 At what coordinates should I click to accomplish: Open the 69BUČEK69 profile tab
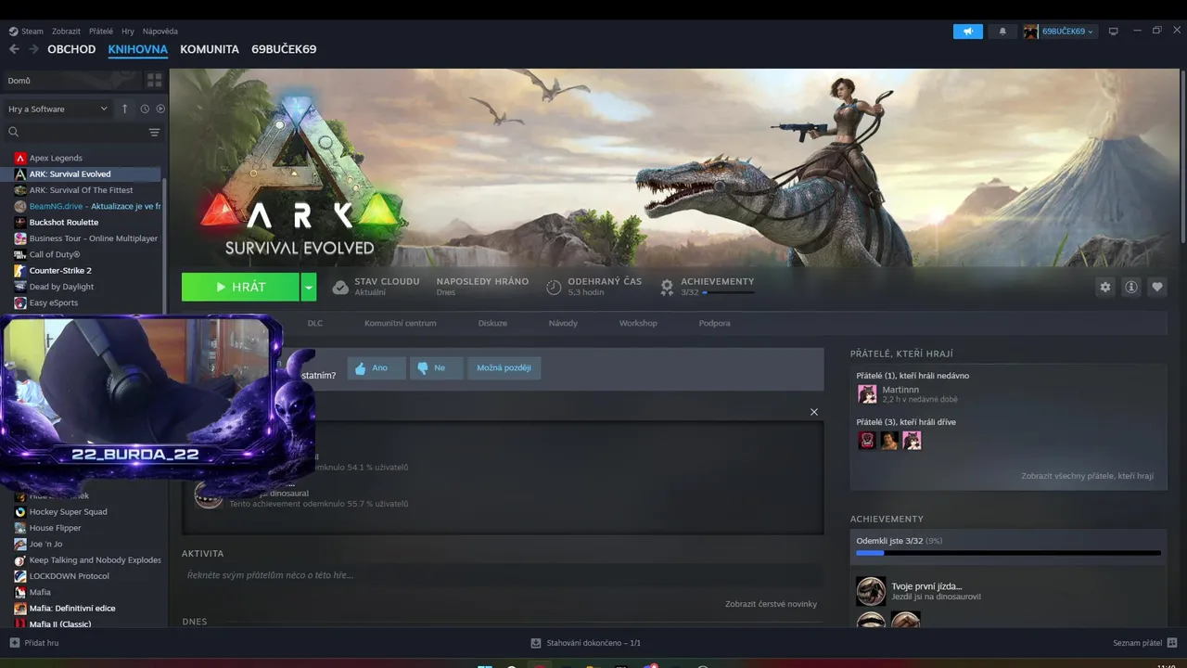click(x=284, y=49)
